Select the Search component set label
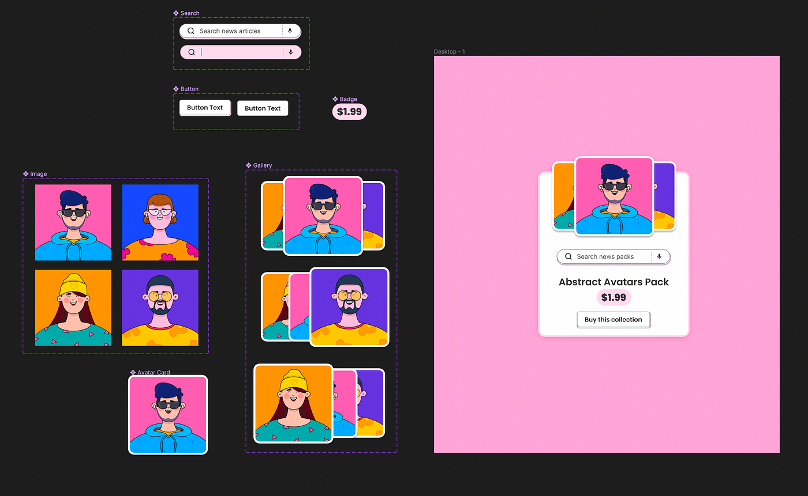The width and height of the screenshot is (808, 496). [190, 13]
